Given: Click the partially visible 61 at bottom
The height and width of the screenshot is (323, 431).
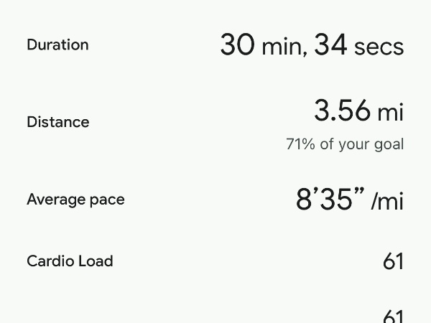Looking at the screenshot, I should tap(393, 317).
